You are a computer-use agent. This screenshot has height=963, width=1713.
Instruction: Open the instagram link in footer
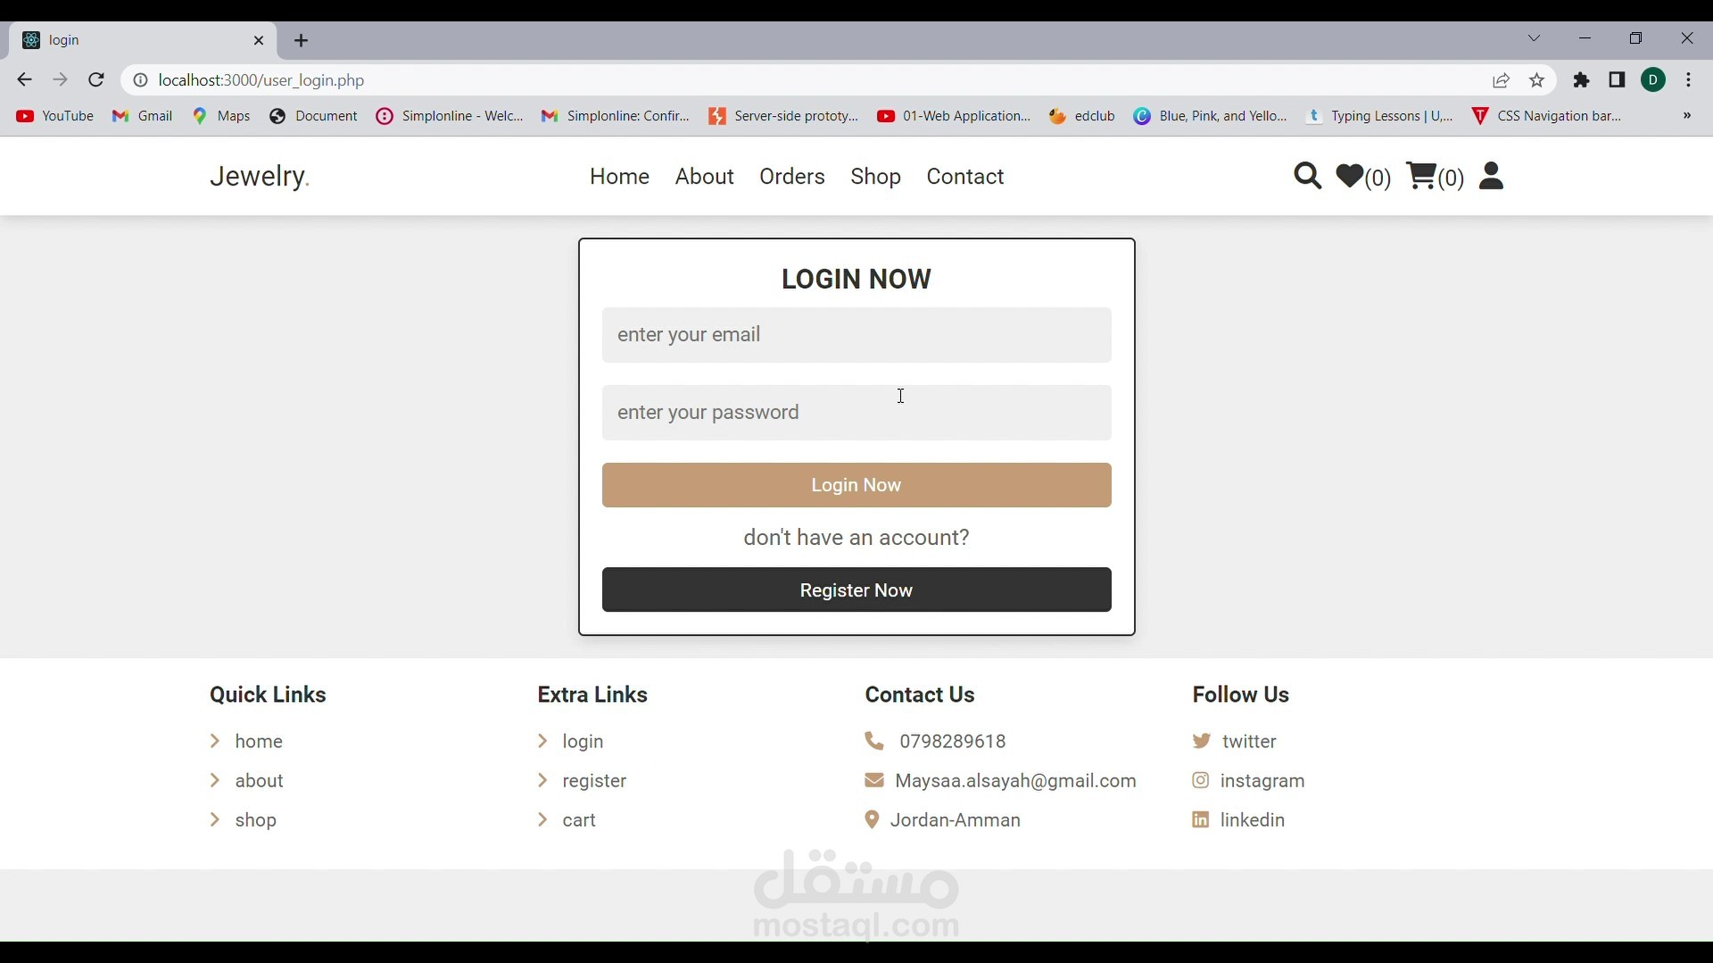(1262, 781)
